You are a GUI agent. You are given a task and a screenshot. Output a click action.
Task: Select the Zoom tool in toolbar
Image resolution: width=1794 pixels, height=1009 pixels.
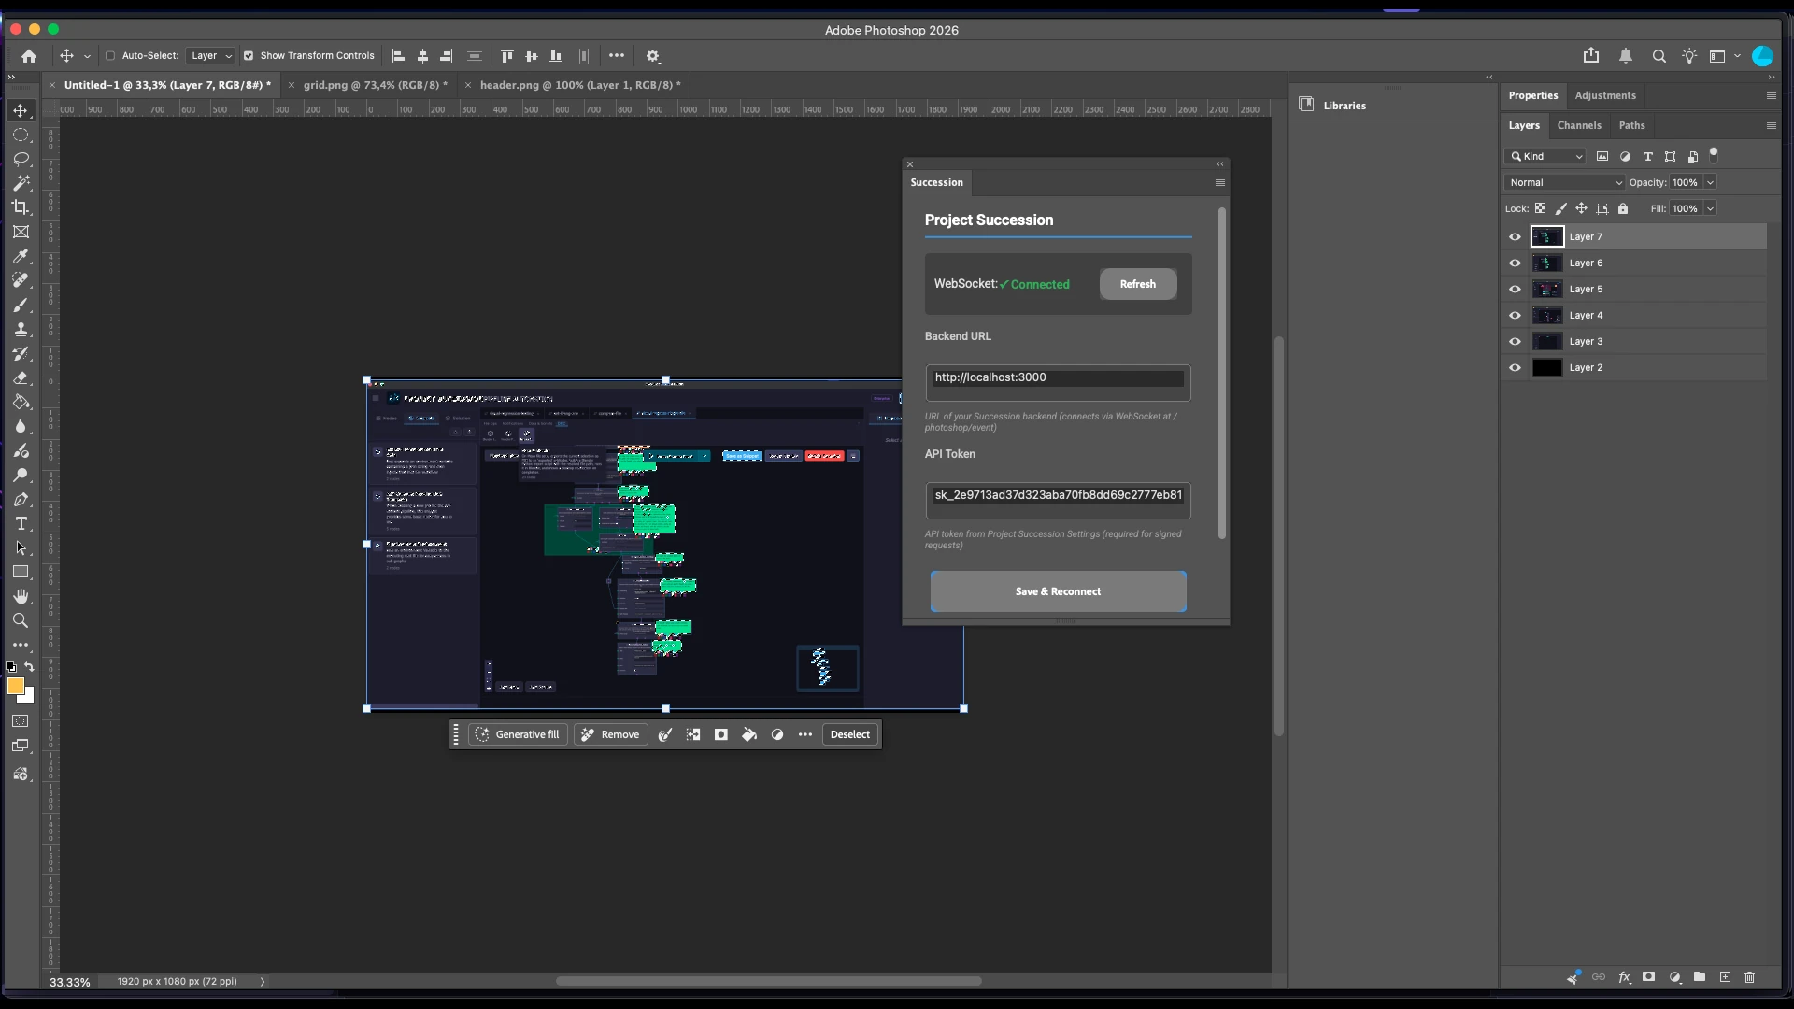pyautogui.click(x=21, y=620)
